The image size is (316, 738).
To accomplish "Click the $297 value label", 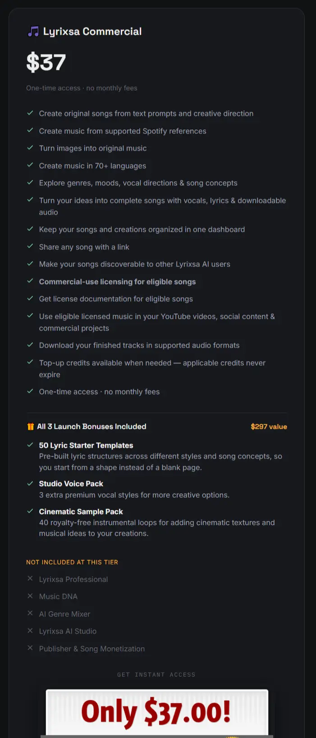I will (x=269, y=426).
